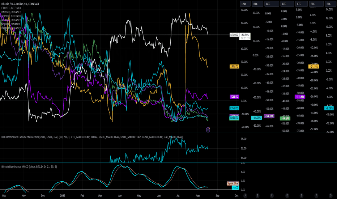Open BTC unit selector above the -21.19% scale

[316, 4]
